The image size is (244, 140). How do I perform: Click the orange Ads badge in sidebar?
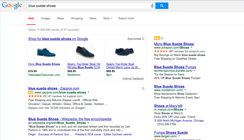point(157,38)
